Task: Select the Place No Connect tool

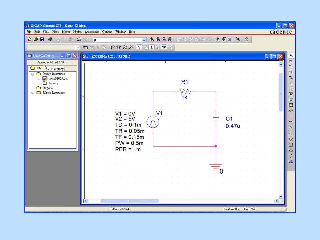Action: click(291, 127)
